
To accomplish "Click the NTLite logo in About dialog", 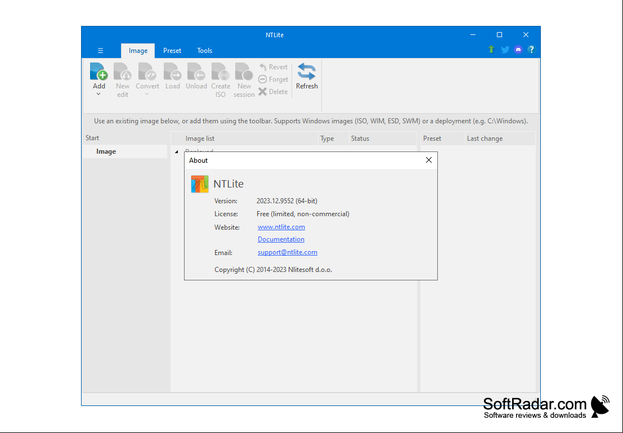I will (199, 184).
